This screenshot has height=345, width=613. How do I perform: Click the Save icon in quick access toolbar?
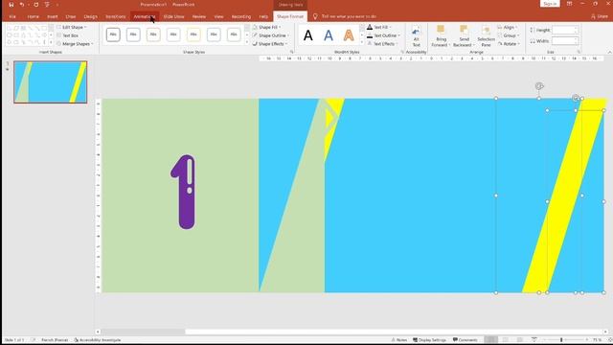tap(11, 5)
